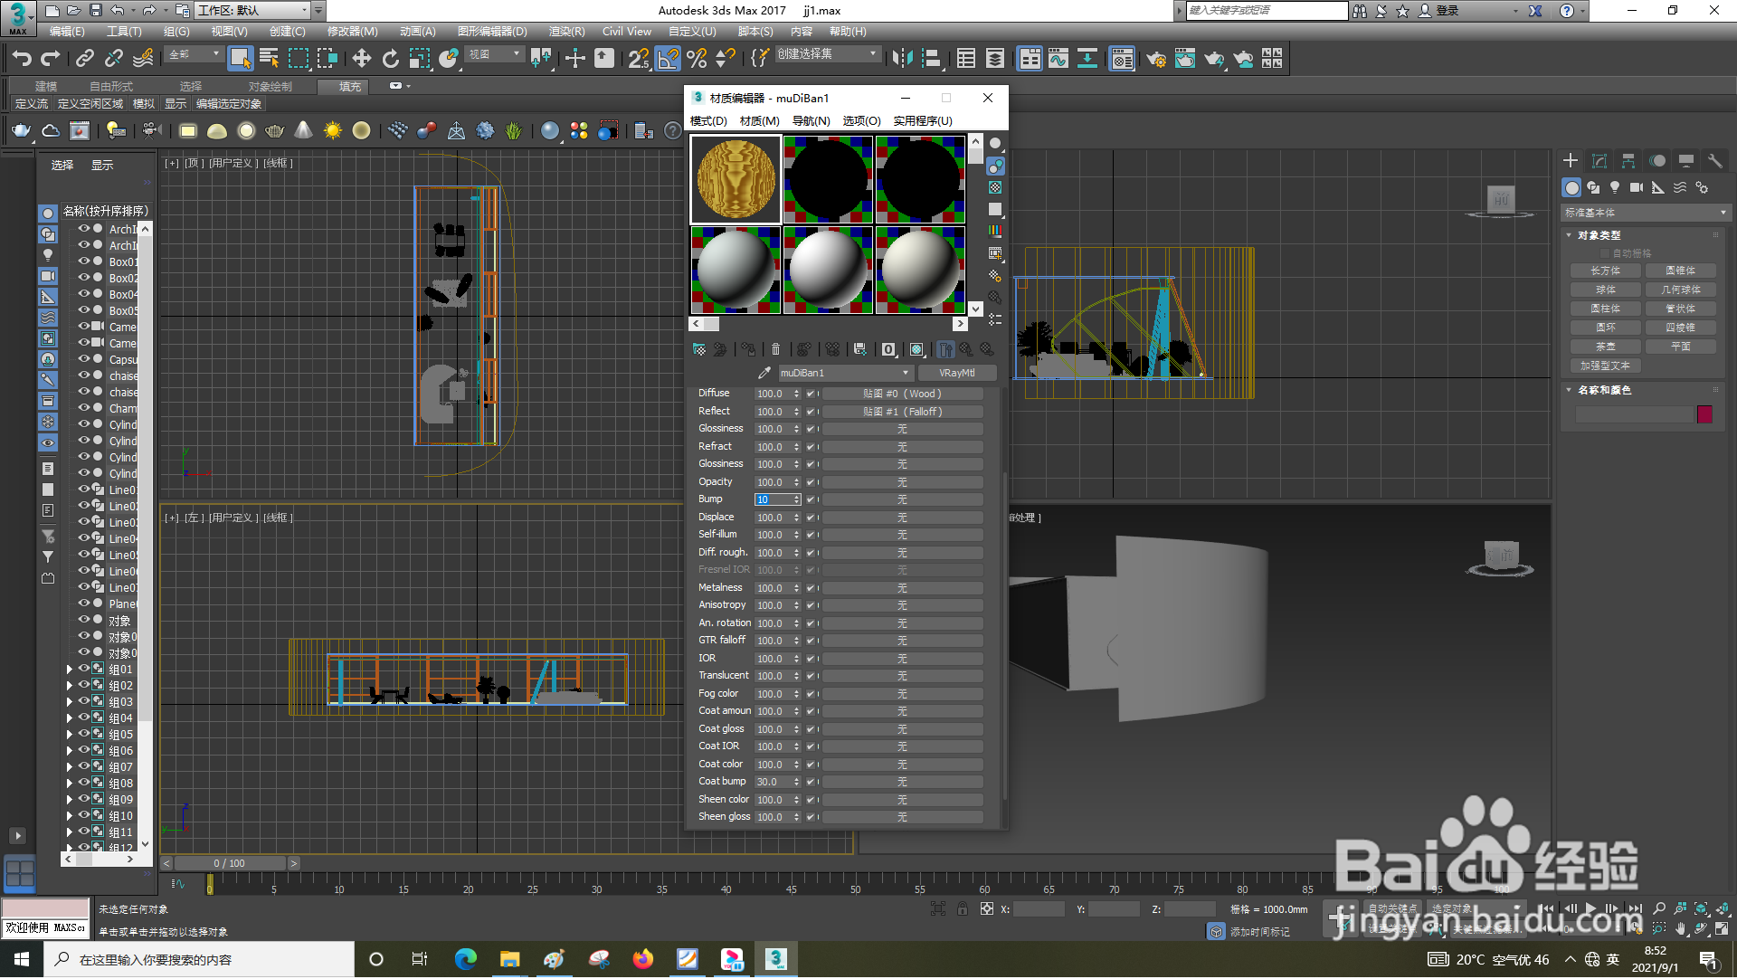
Task: Click the Get Material icon
Action: coord(698,349)
